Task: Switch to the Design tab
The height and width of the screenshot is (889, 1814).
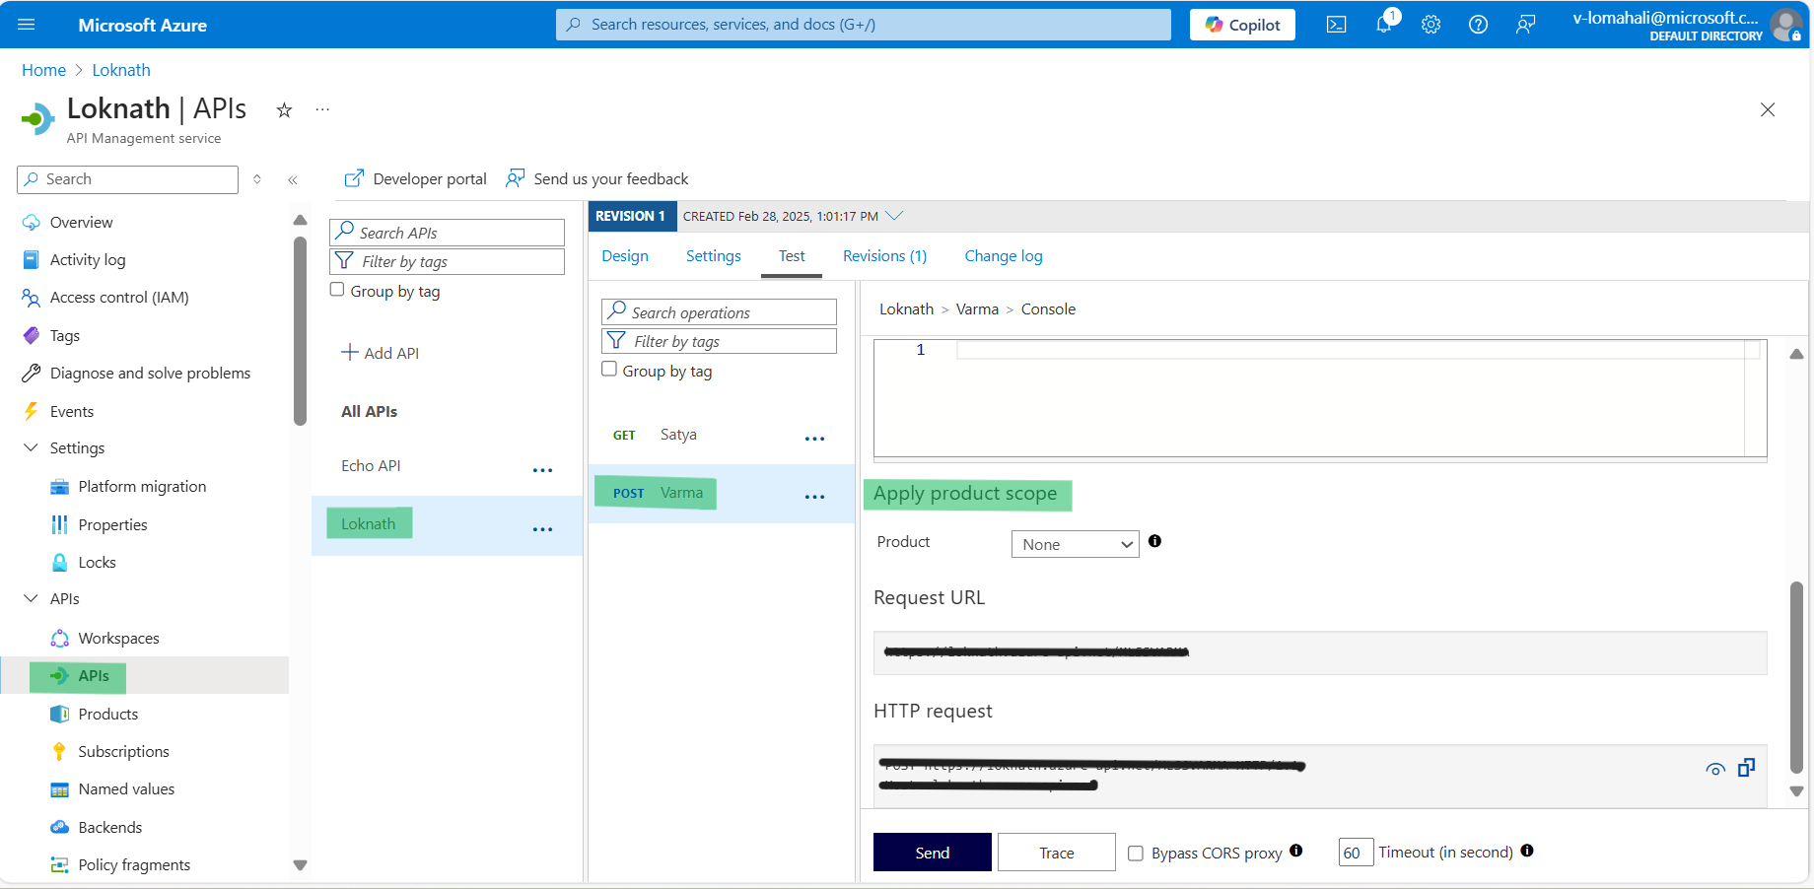Action: [x=625, y=256]
